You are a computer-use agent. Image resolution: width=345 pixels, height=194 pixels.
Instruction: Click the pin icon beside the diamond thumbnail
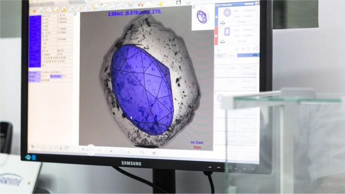pos(194,7)
